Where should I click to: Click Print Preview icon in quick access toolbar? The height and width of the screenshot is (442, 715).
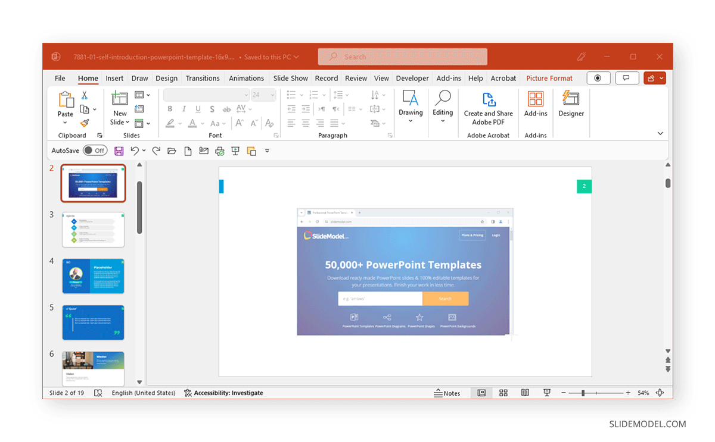point(219,151)
